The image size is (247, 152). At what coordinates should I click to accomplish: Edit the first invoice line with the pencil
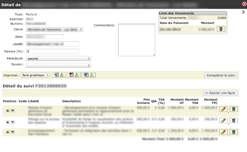(x=224, y=109)
